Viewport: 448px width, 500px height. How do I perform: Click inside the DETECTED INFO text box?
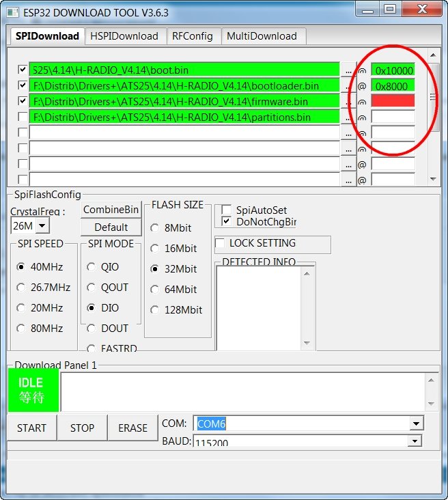tap(259, 308)
